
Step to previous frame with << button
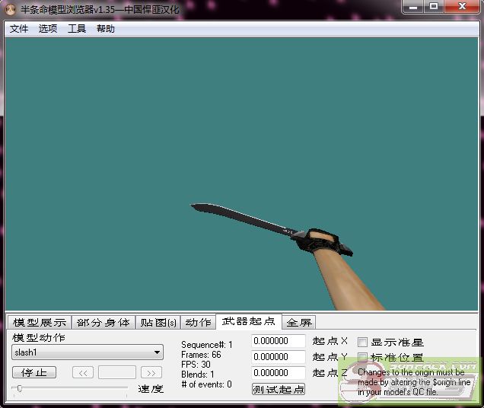[x=83, y=373]
